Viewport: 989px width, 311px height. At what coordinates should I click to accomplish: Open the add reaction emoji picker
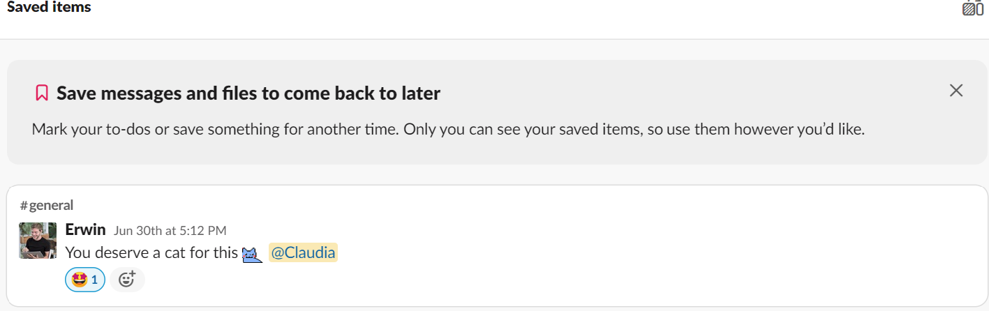click(x=127, y=280)
